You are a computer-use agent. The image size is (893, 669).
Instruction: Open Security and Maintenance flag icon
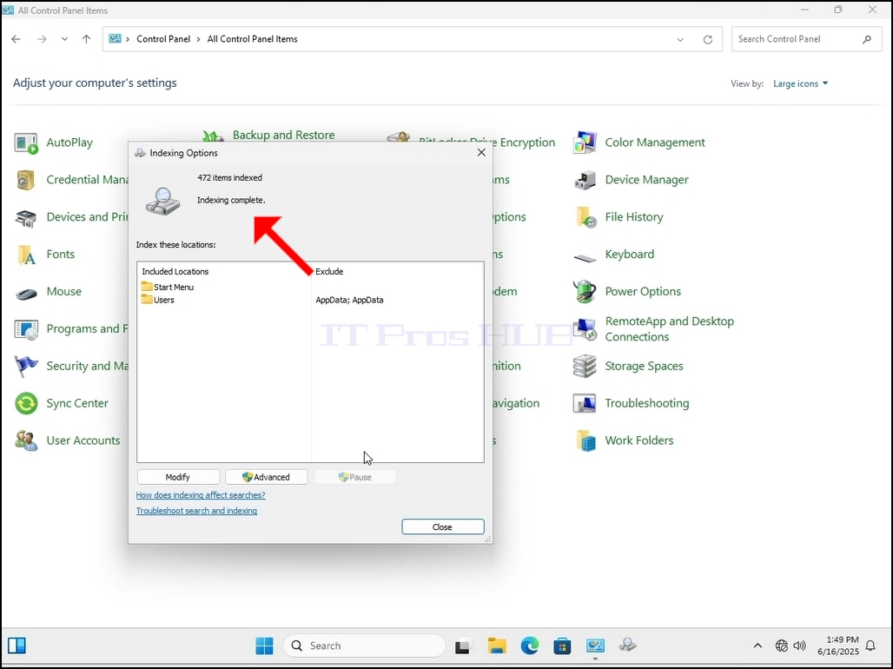[x=26, y=367]
